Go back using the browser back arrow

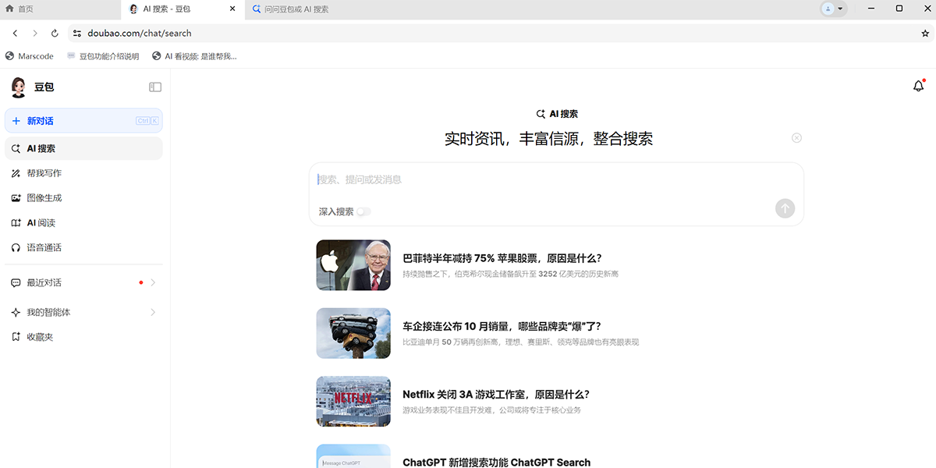(x=15, y=34)
